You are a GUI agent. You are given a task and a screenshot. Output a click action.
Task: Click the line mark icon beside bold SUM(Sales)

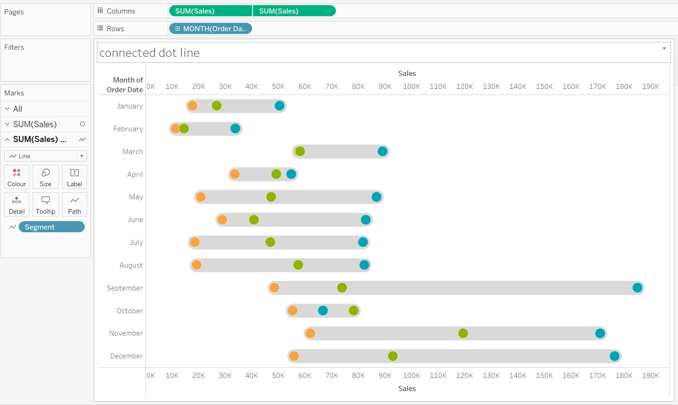tap(82, 139)
